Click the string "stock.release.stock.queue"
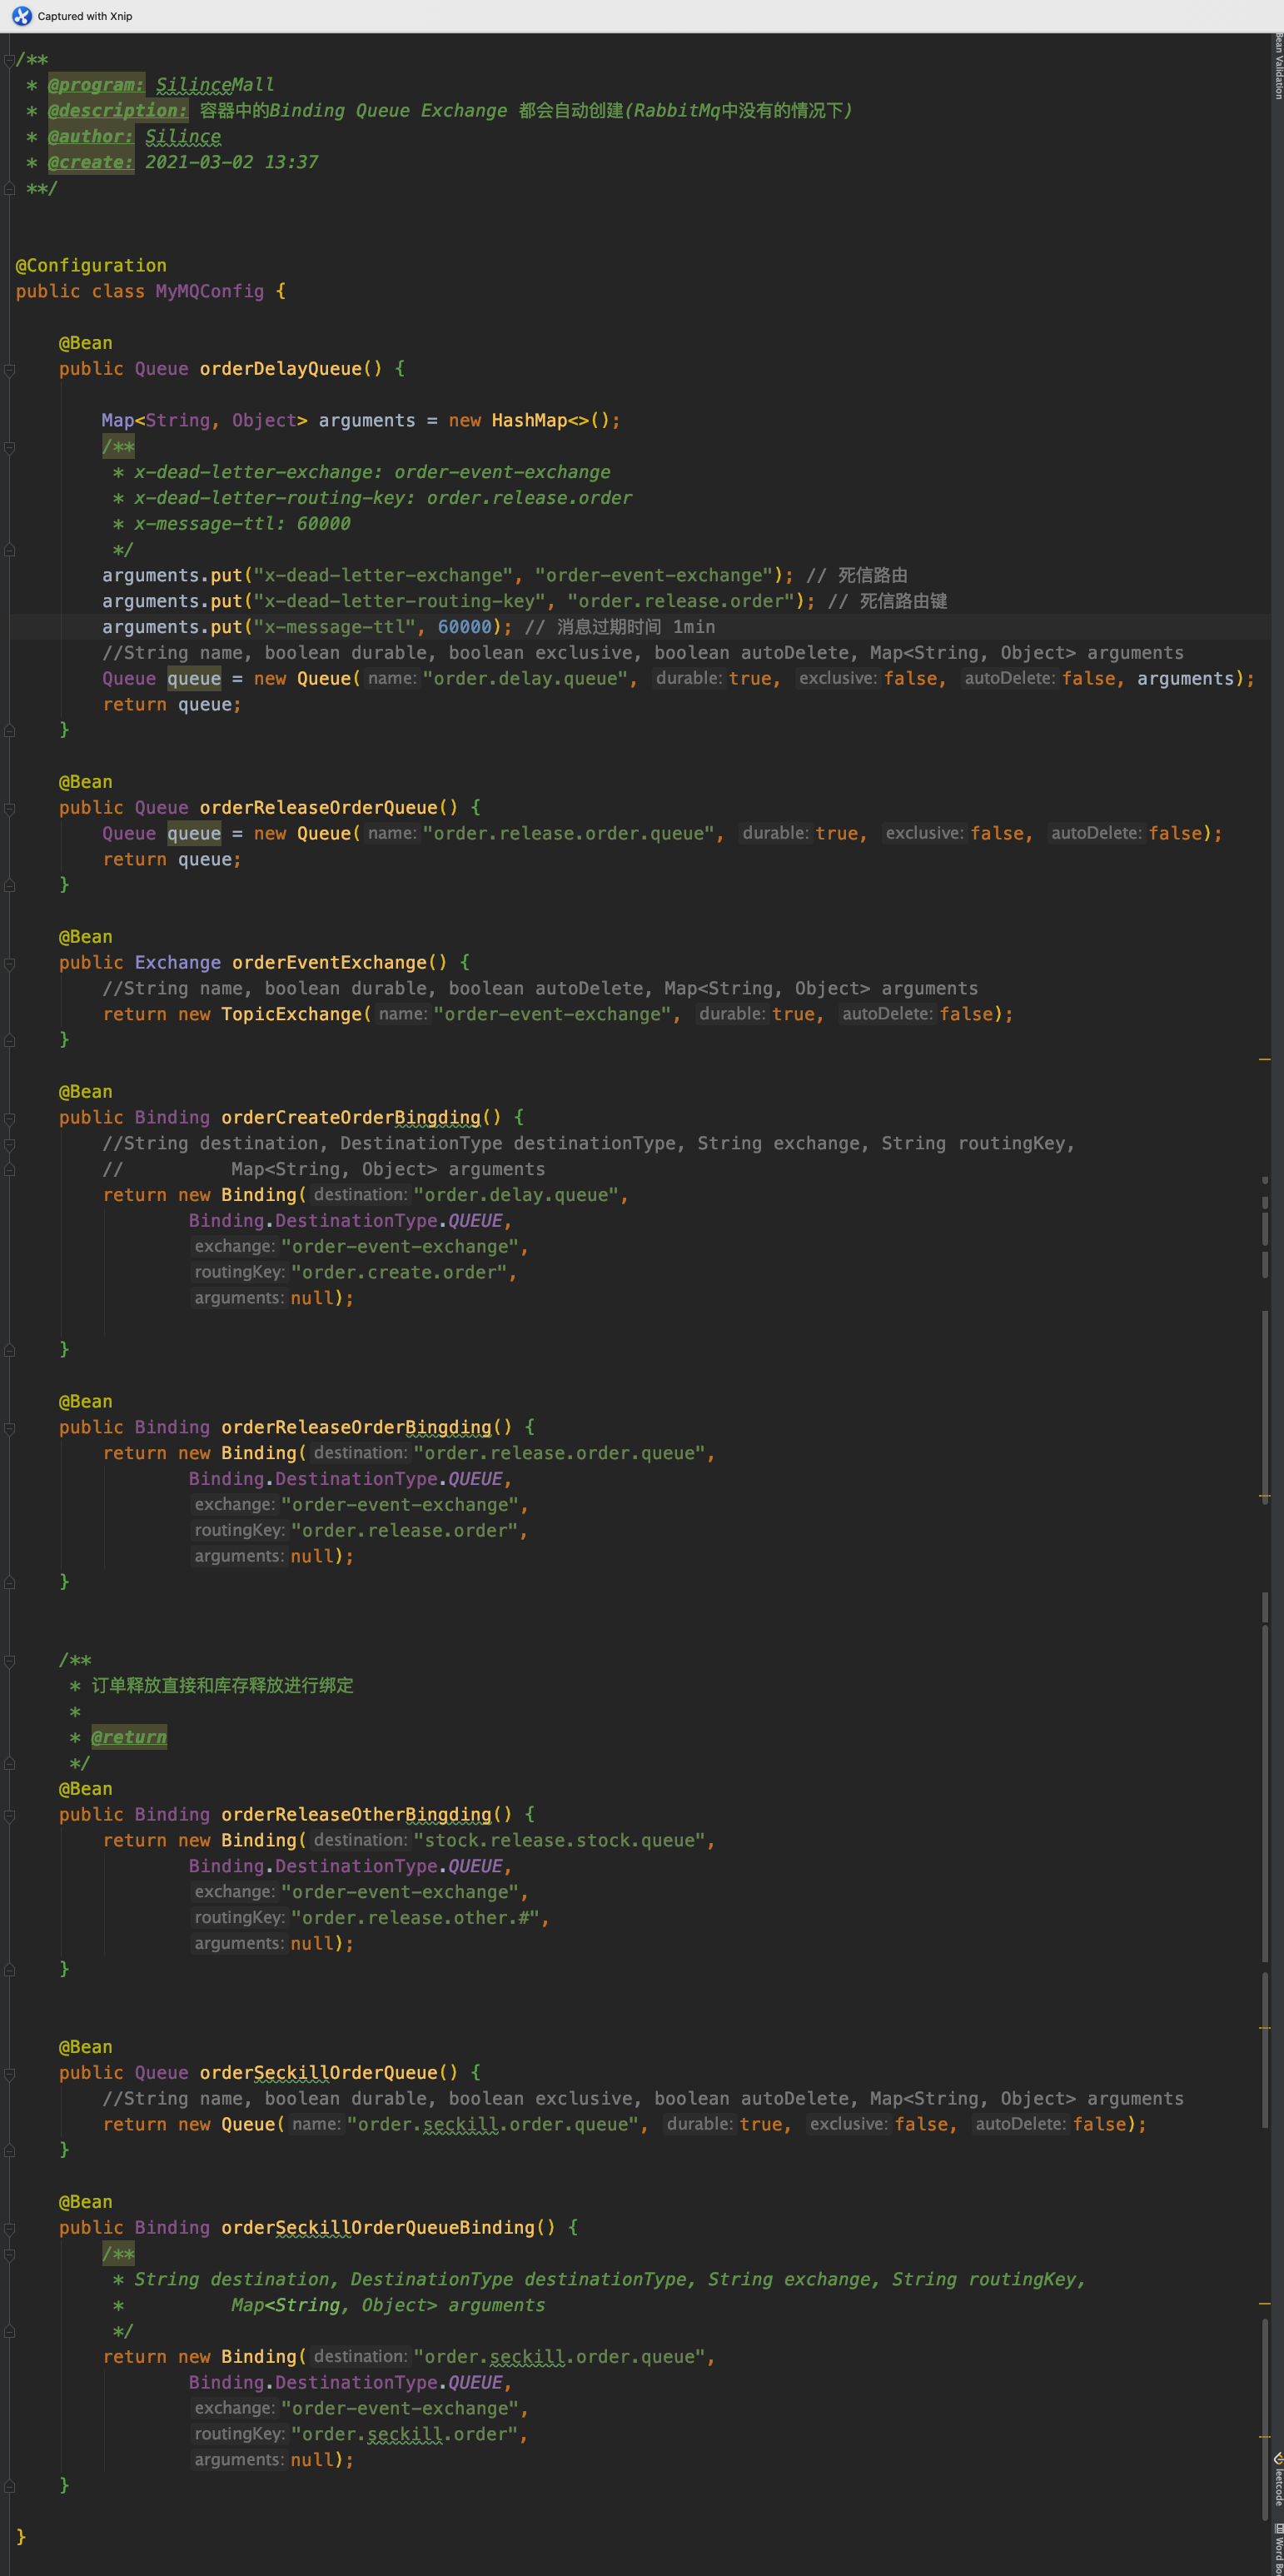This screenshot has height=2576, width=1284. click(560, 1840)
